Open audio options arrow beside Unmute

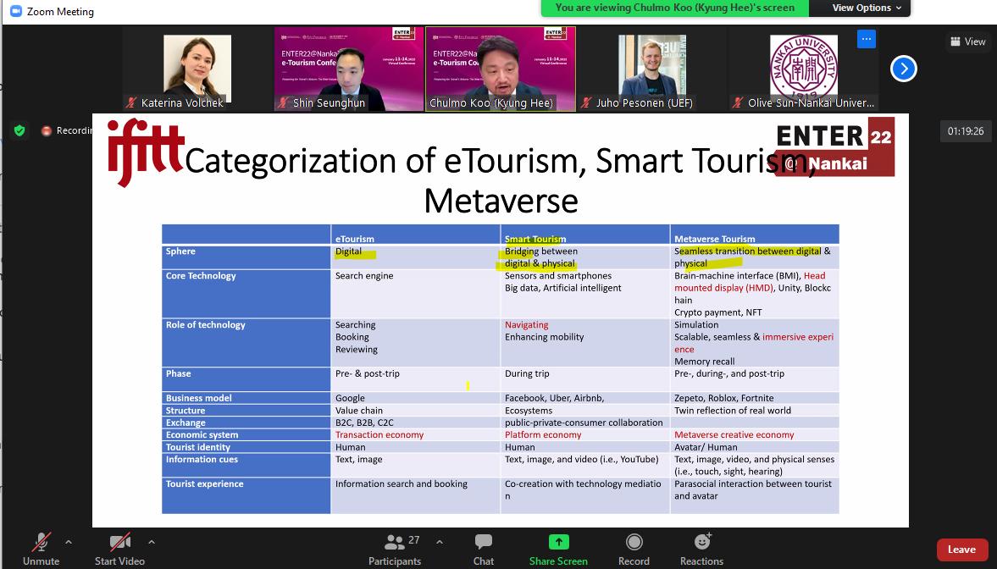pos(69,542)
